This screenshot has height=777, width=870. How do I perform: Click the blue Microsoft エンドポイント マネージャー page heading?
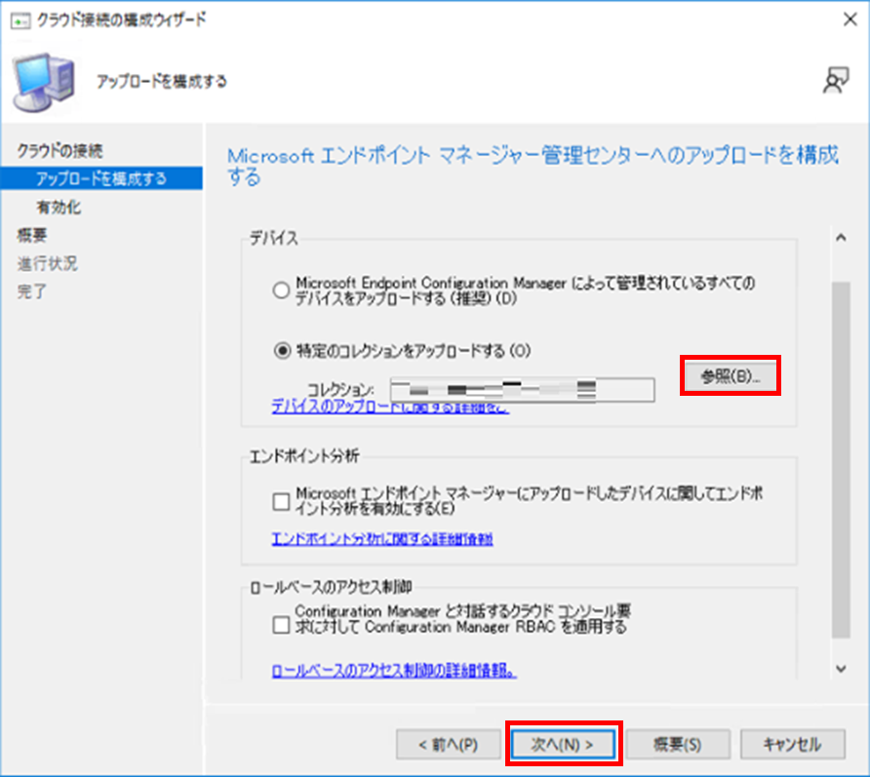[533, 167]
